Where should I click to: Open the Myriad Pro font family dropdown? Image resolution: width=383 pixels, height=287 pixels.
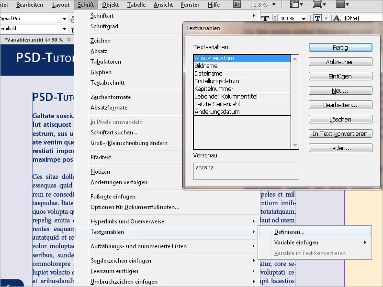pos(64,19)
